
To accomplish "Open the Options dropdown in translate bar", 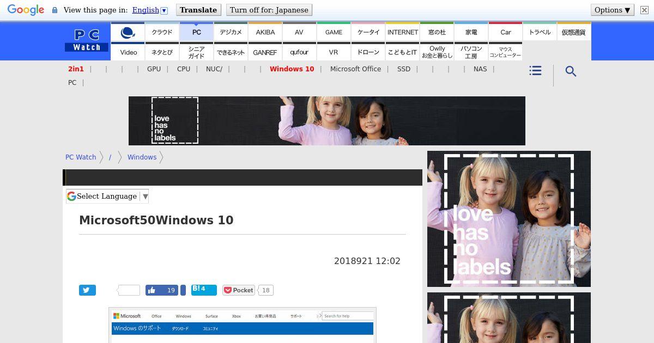I will click(612, 10).
